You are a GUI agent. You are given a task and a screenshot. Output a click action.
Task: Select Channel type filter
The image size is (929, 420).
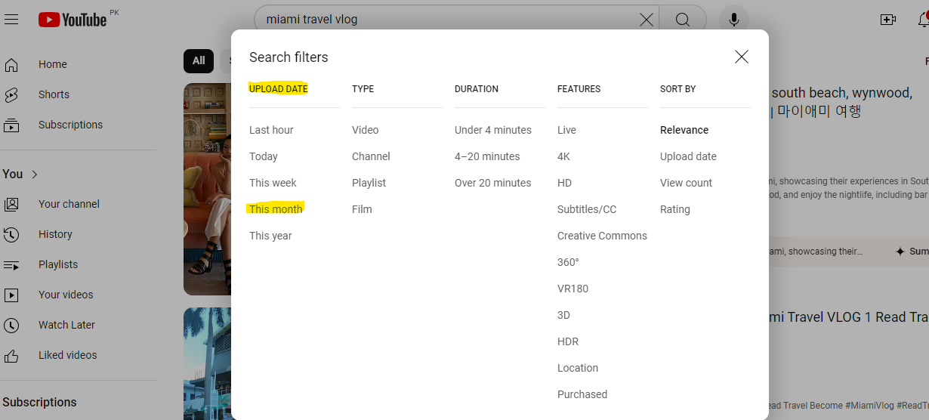click(x=371, y=156)
